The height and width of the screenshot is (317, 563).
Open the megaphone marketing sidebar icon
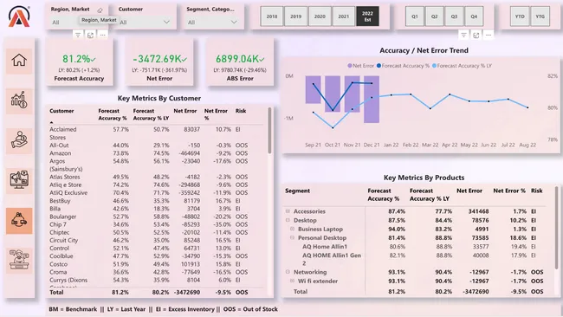coord(19,180)
